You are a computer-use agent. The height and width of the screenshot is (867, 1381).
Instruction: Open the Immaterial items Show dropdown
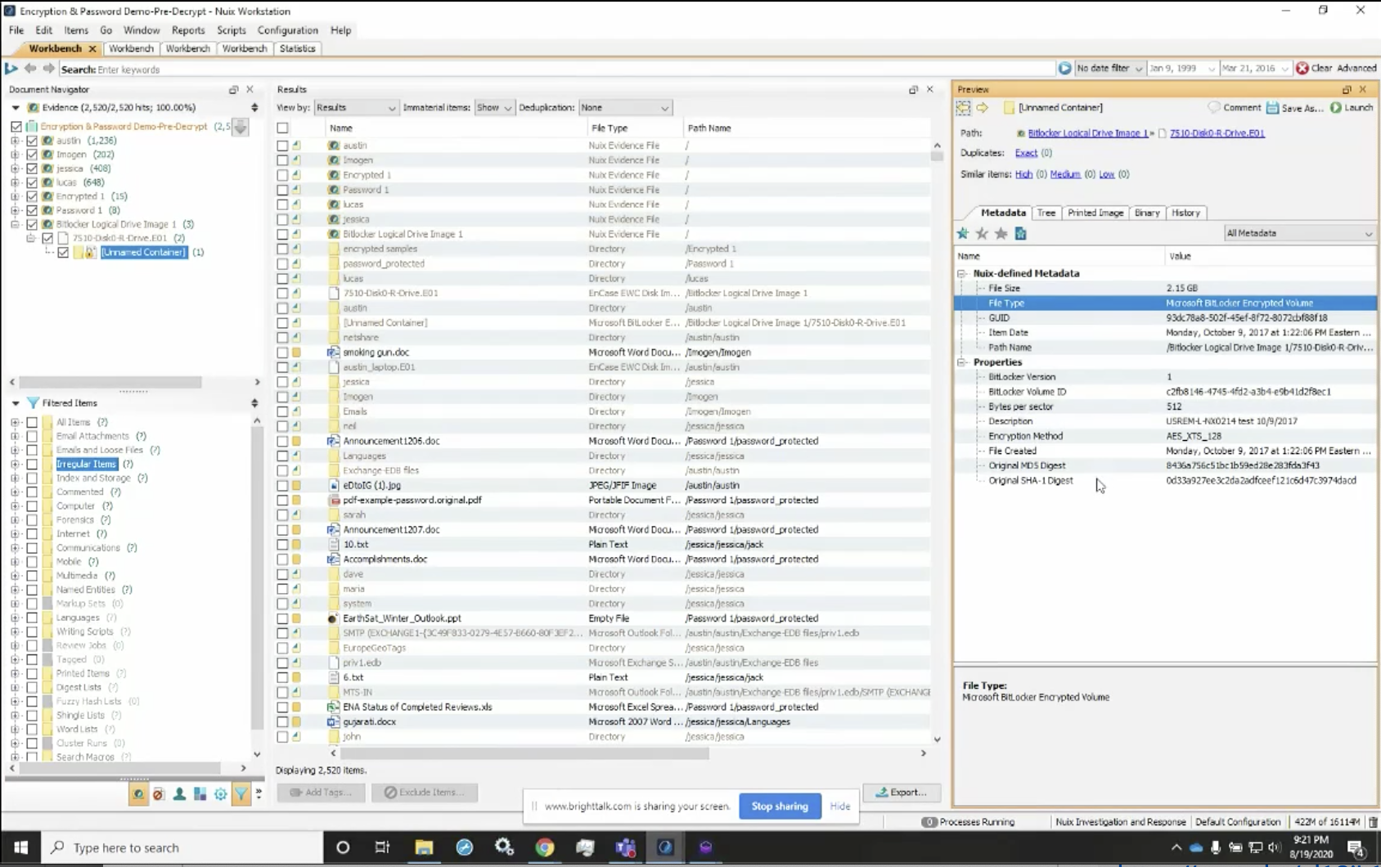tap(494, 107)
